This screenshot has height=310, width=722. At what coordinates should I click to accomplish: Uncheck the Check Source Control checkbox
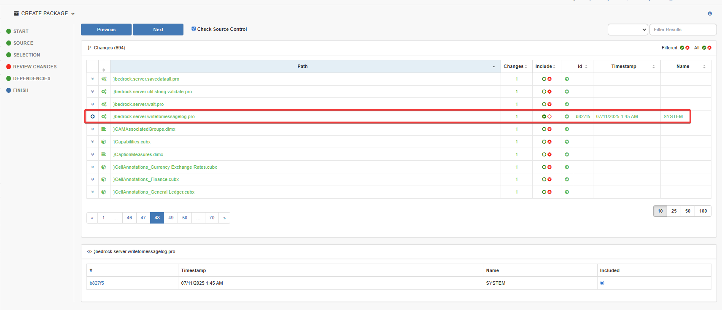click(194, 29)
